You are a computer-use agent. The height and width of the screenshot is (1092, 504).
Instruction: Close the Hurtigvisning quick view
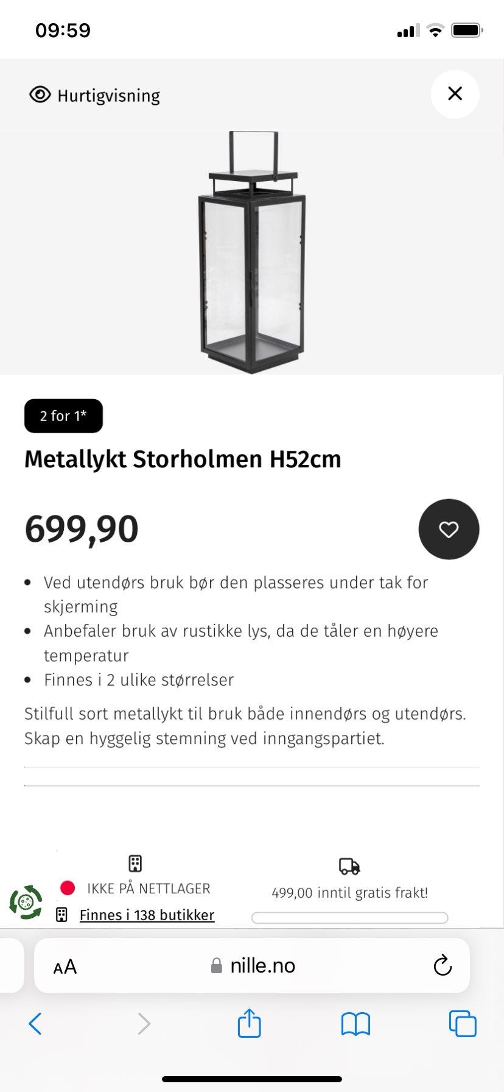(455, 94)
